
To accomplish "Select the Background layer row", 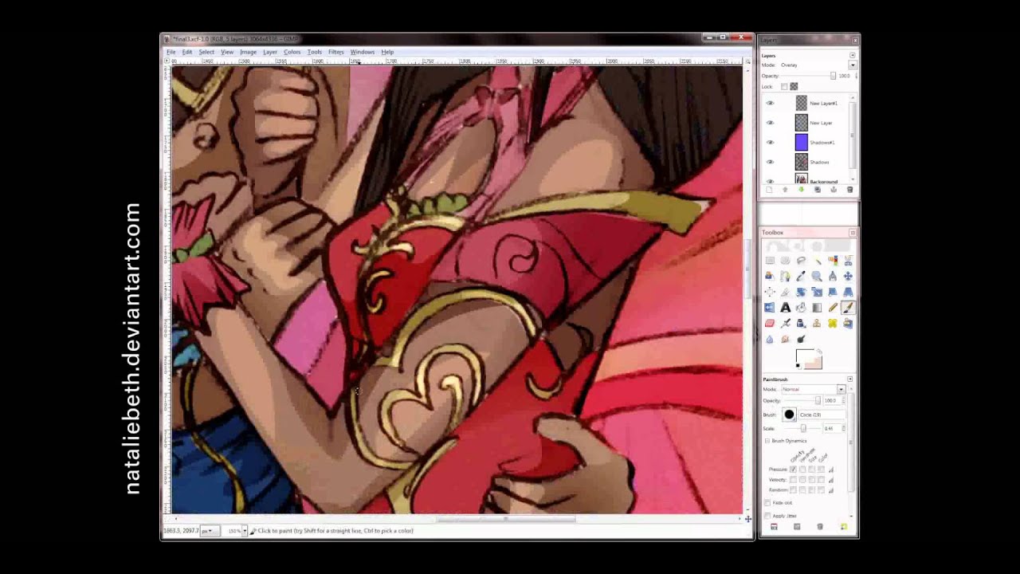I will click(807, 180).
